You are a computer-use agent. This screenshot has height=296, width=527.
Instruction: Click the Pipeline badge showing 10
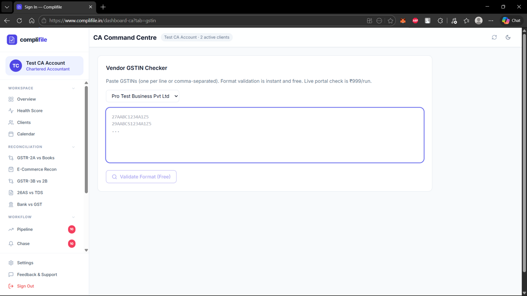72,229
